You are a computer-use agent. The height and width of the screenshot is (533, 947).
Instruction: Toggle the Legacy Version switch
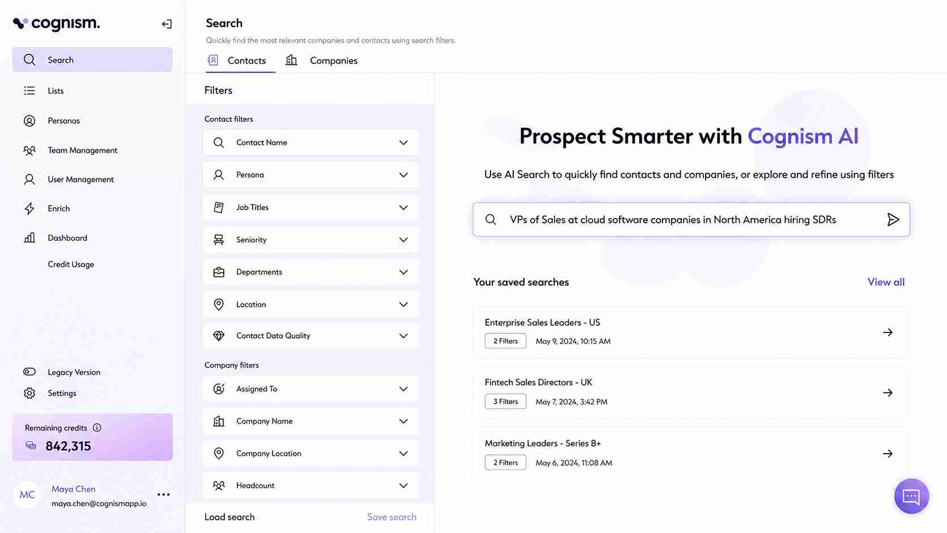point(29,372)
